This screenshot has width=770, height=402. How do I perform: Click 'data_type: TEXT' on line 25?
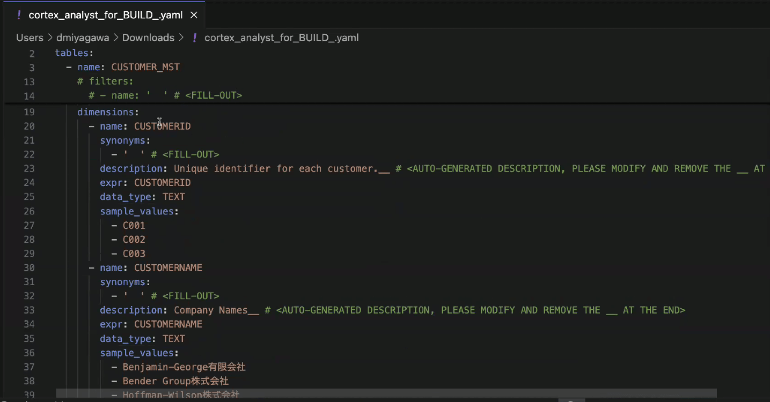coord(142,197)
